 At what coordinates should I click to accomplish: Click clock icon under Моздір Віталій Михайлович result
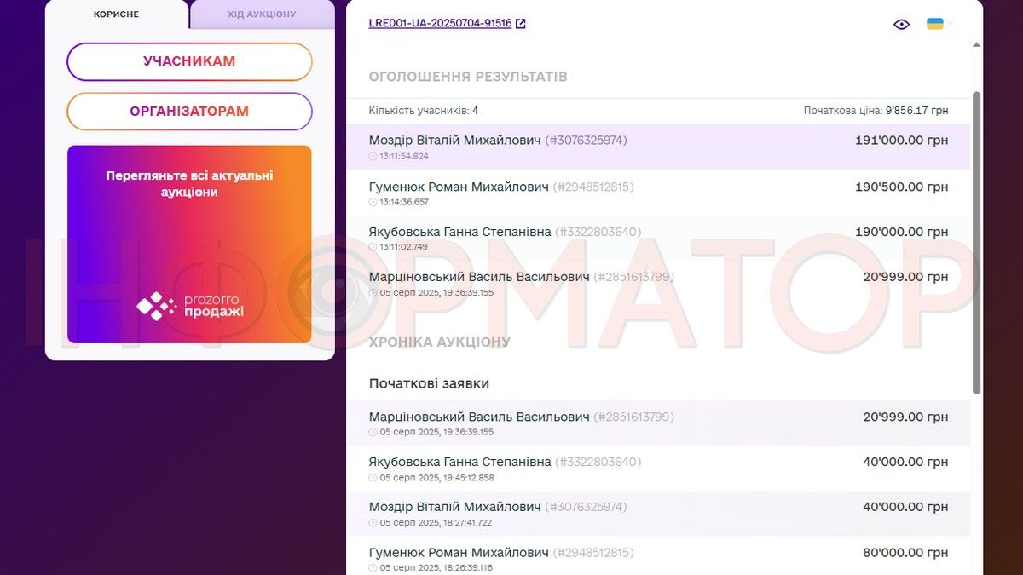[x=373, y=157]
